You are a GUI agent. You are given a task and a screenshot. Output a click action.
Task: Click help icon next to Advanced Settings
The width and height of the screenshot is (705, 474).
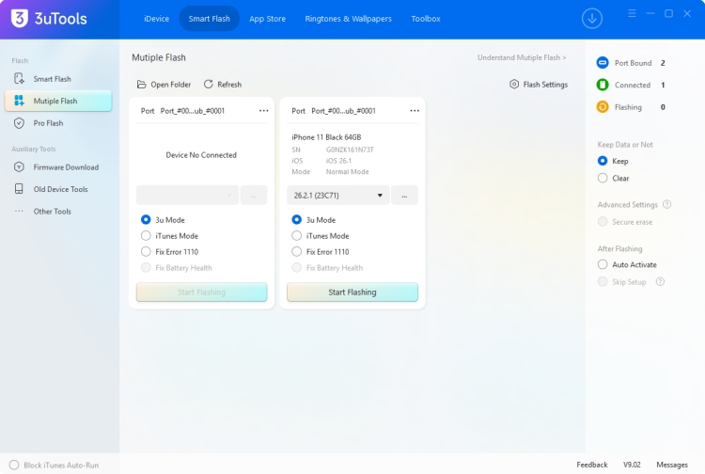point(667,205)
